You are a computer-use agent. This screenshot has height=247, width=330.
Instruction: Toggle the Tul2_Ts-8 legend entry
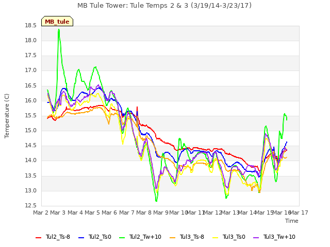click(x=53, y=237)
